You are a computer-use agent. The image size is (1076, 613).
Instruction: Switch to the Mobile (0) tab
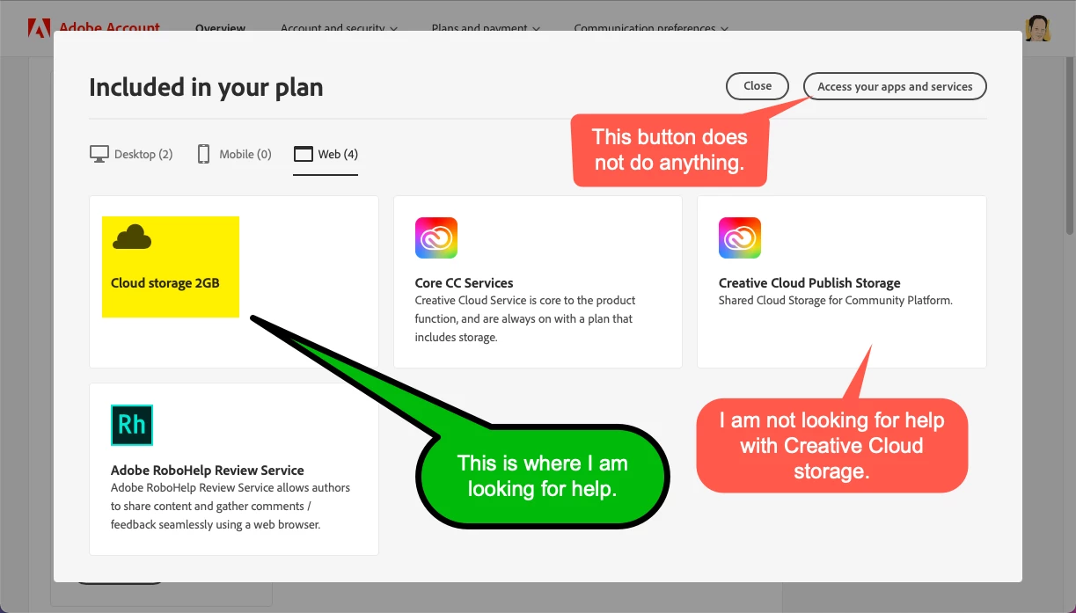[234, 155]
